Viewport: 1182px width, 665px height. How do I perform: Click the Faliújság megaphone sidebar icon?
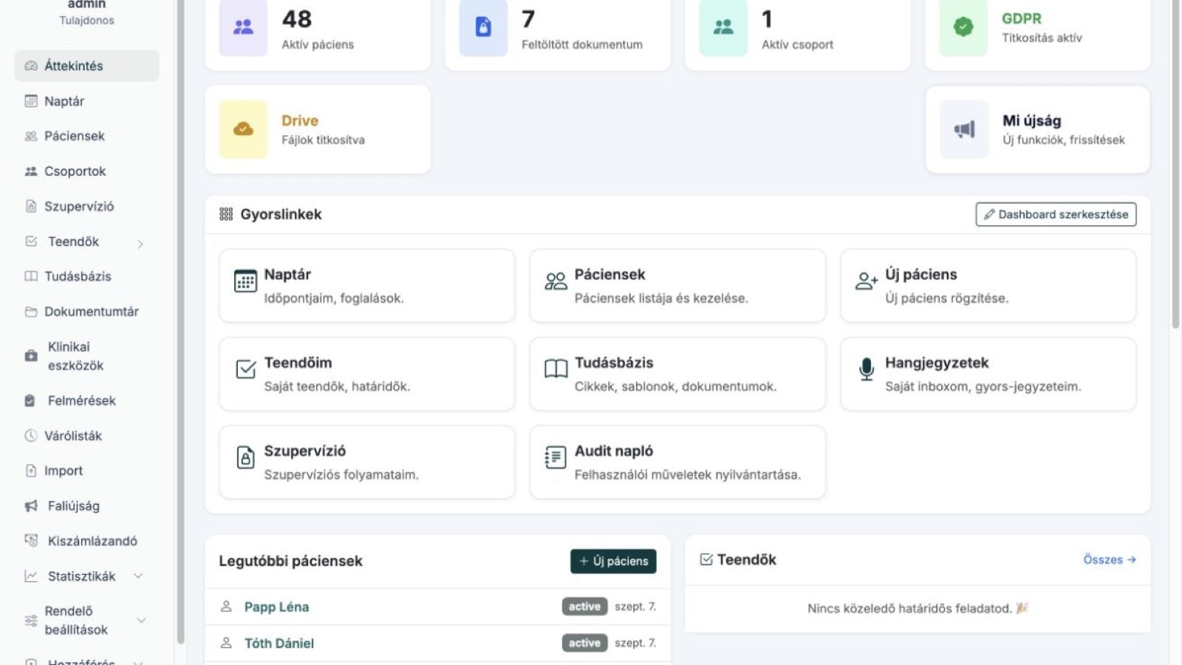coord(31,506)
